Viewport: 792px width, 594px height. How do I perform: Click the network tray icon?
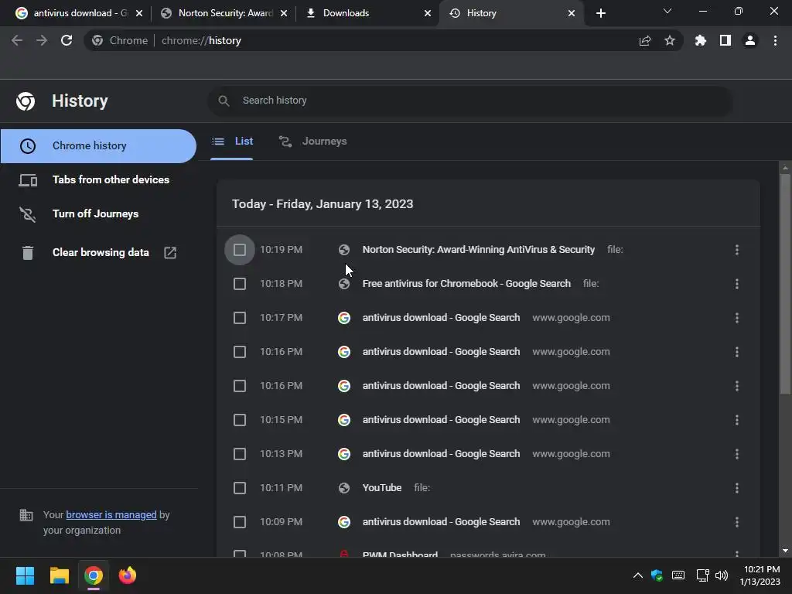point(702,575)
